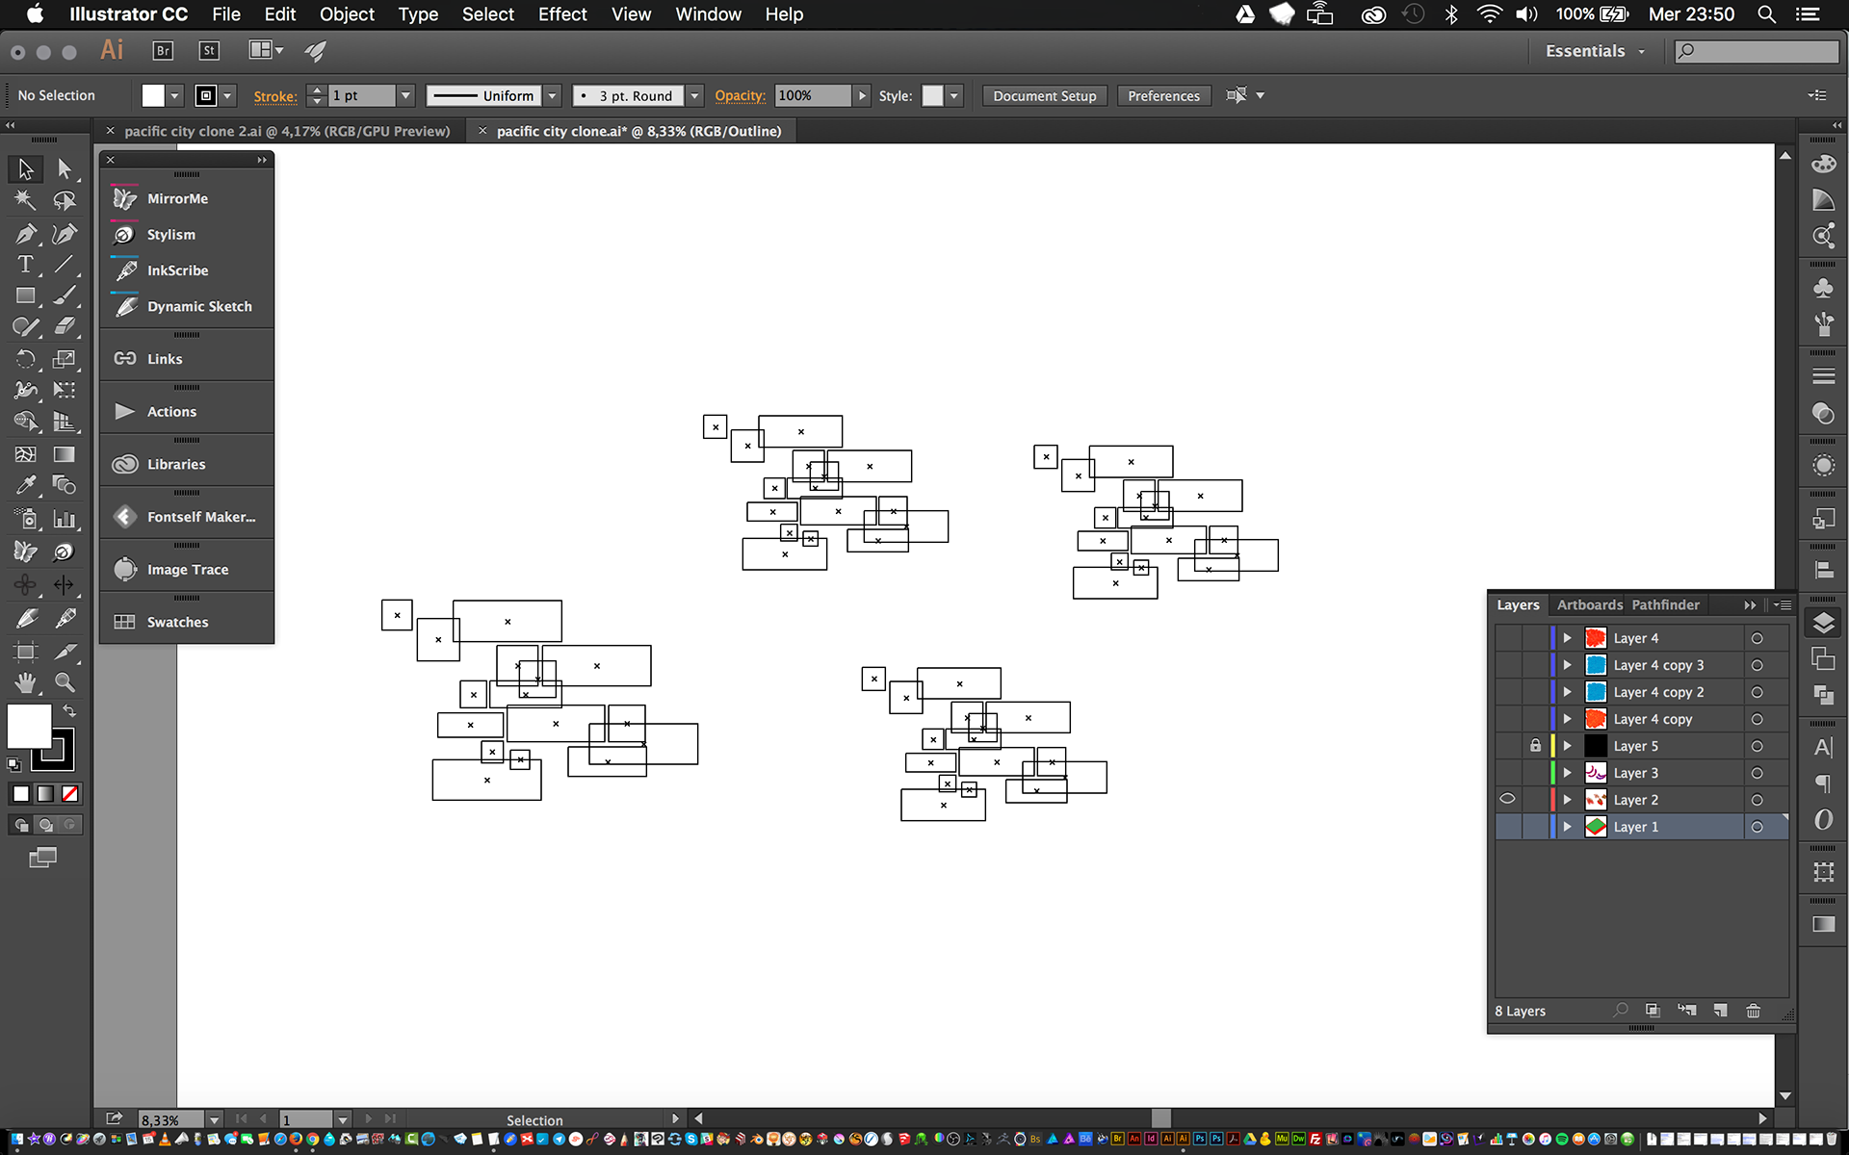This screenshot has width=1849, height=1155.
Task: Click the None red-slash swatch
Action: click(70, 794)
